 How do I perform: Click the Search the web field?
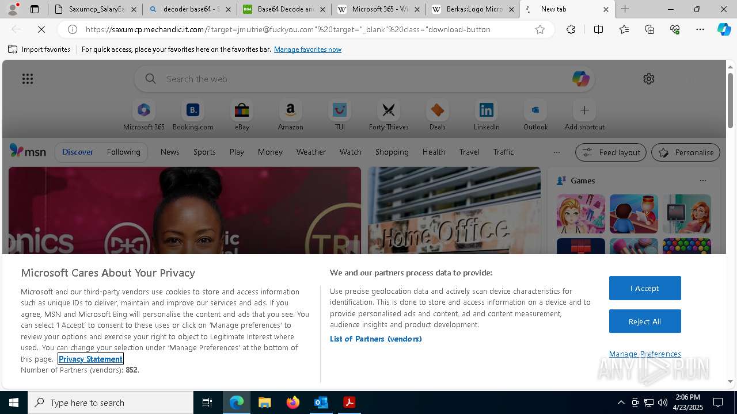click(364, 79)
